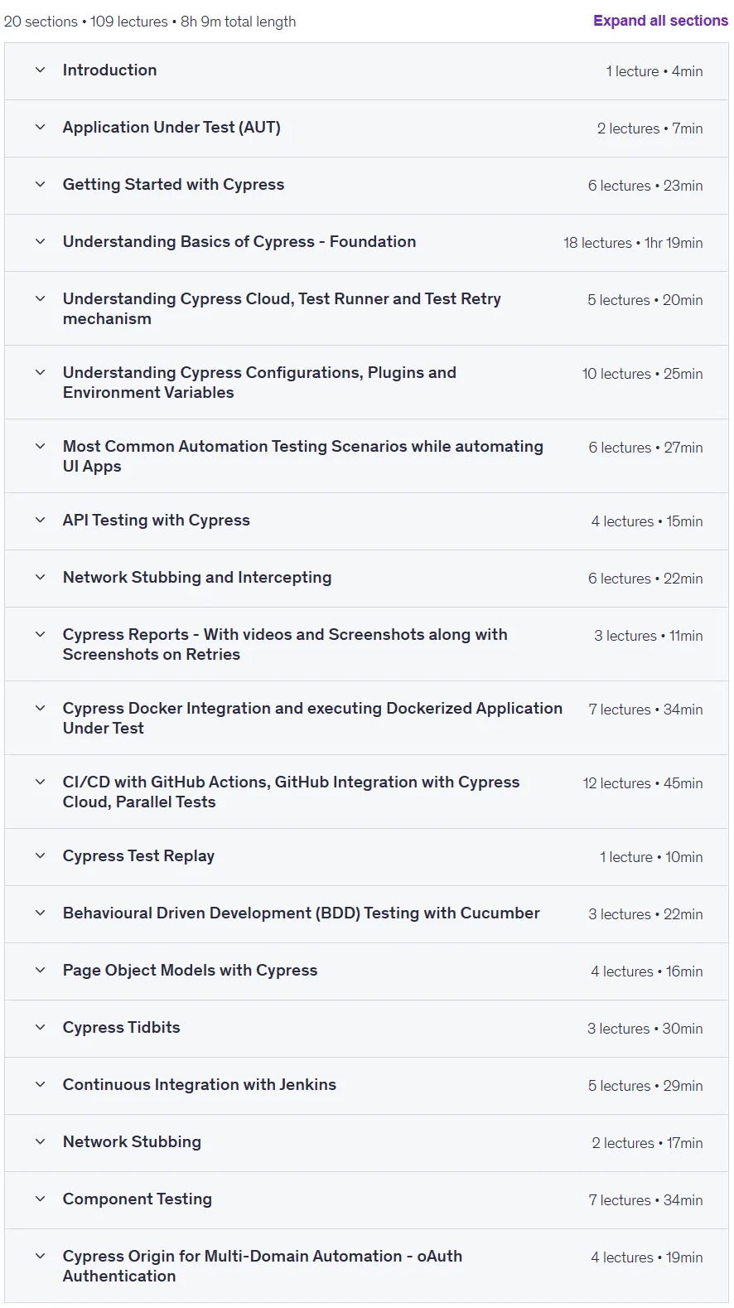Click '7 lectures • 34min' in Component Testing row

pos(645,1200)
